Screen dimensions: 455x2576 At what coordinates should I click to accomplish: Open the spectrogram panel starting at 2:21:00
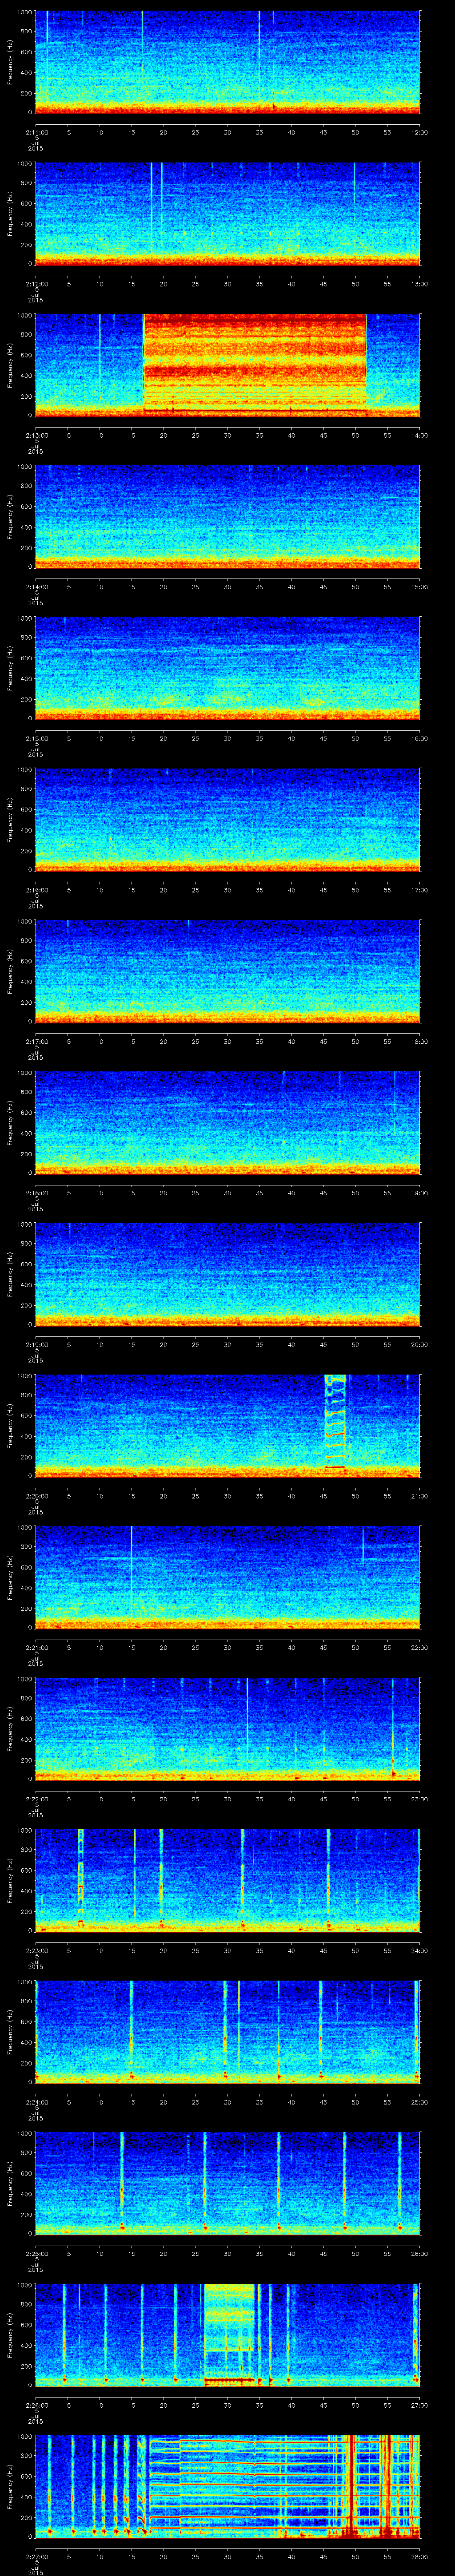(x=227, y=1578)
